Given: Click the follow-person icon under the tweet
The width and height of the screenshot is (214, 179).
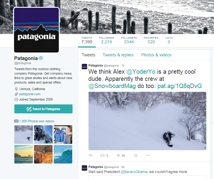Looking at the screenshot, I should 136,155.
